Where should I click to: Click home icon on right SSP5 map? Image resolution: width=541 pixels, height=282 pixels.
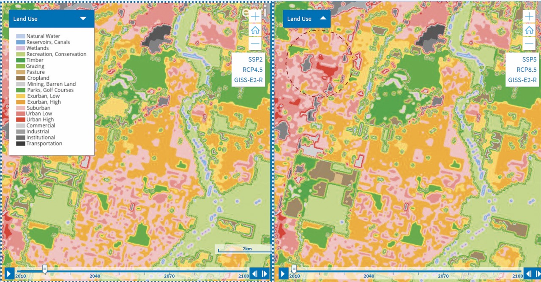(529, 30)
